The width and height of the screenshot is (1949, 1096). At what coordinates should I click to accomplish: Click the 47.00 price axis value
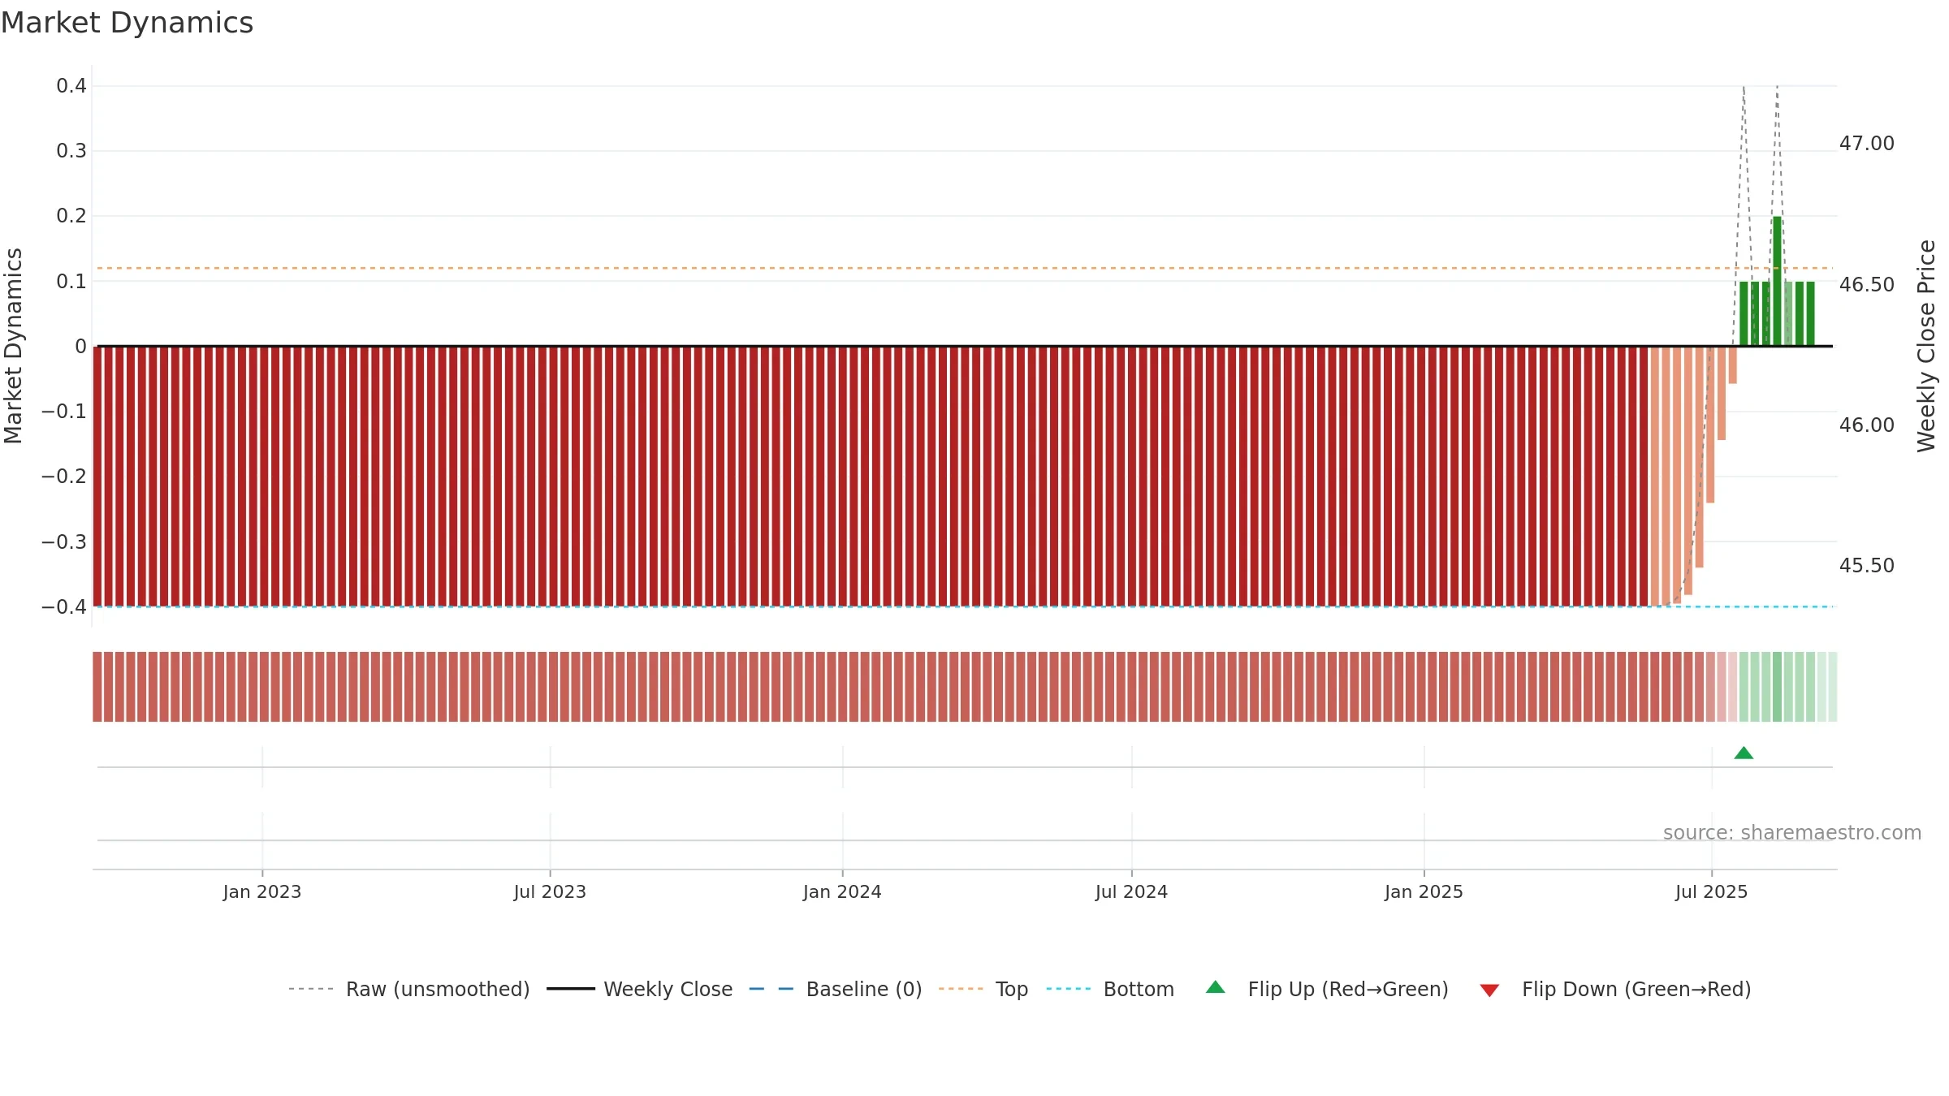1866,144
